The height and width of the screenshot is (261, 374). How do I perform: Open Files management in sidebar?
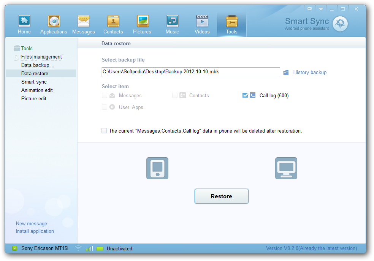click(41, 57)
